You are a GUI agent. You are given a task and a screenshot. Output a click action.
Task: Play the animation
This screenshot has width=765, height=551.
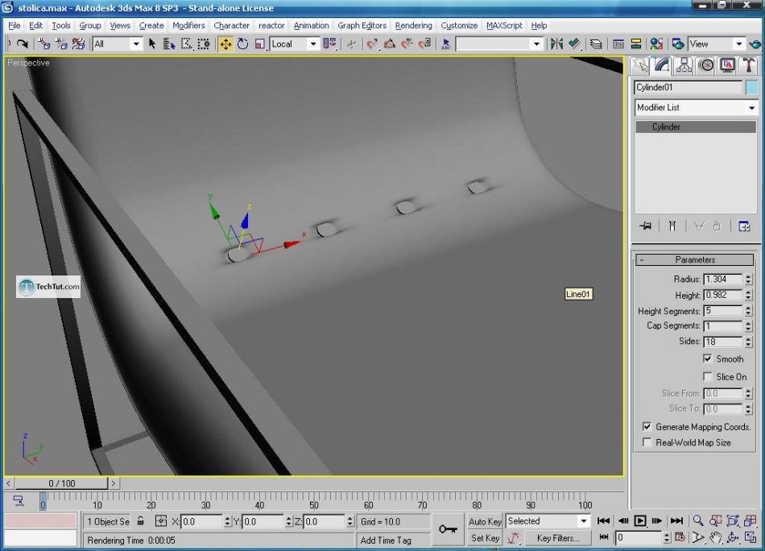point(640,520)
